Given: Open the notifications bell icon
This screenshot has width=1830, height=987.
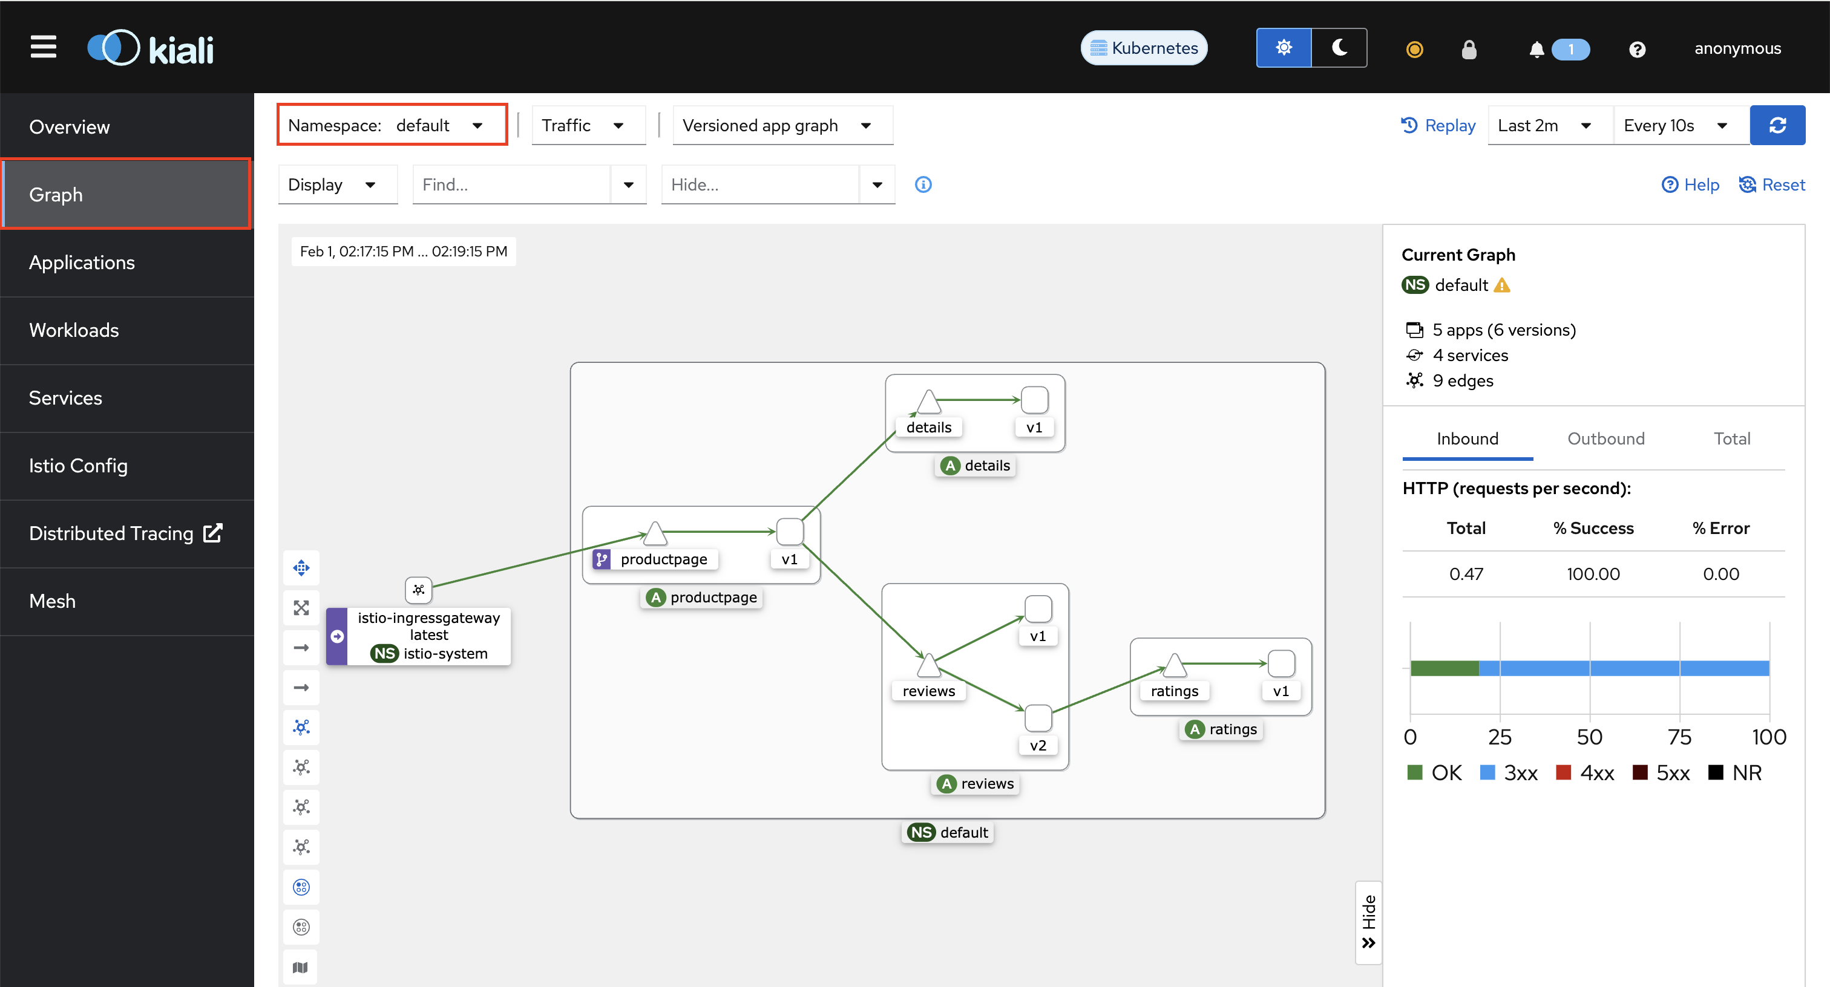Looking at the screenshot, I should click(x=1536, y=49).
